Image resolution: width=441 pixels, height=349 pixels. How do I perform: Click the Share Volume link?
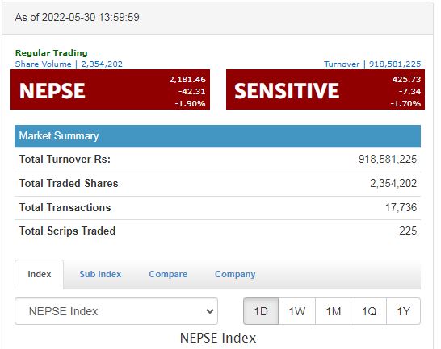tap(69, 64)
